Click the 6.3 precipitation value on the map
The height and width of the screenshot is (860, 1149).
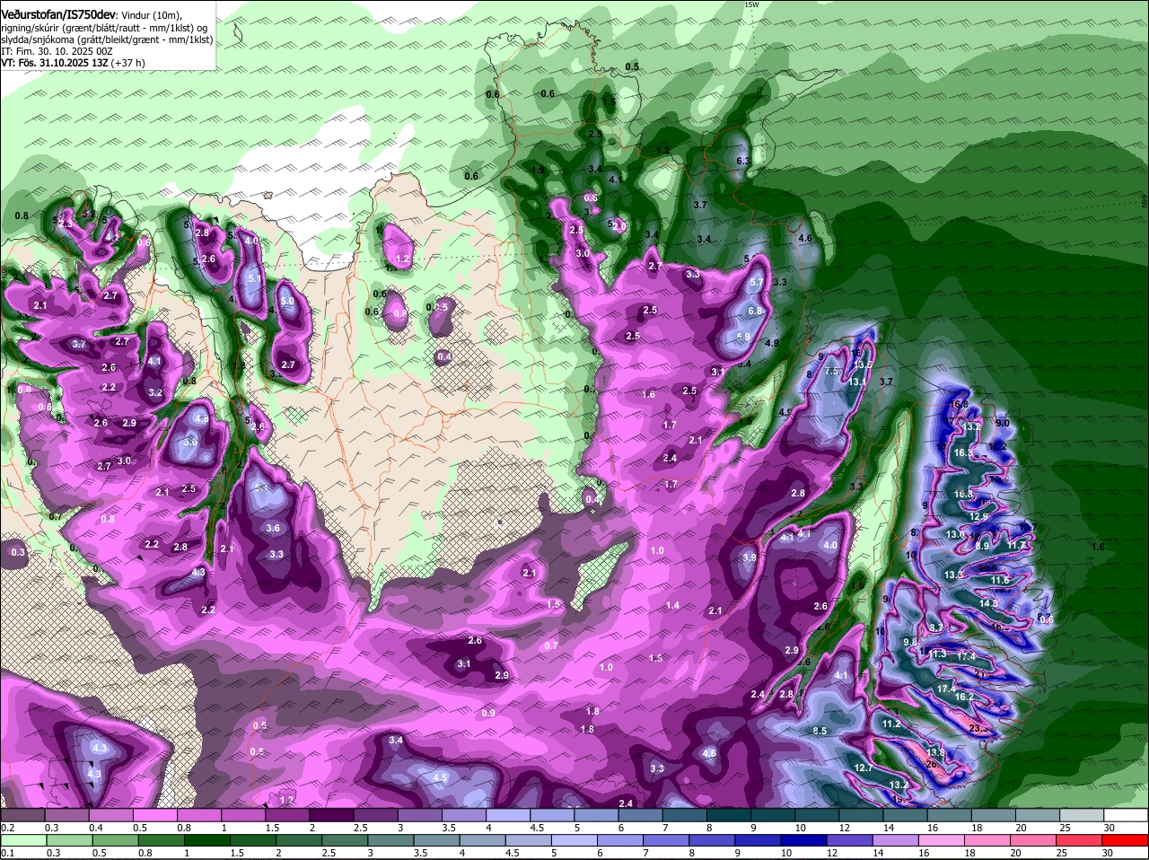[742, 160]
